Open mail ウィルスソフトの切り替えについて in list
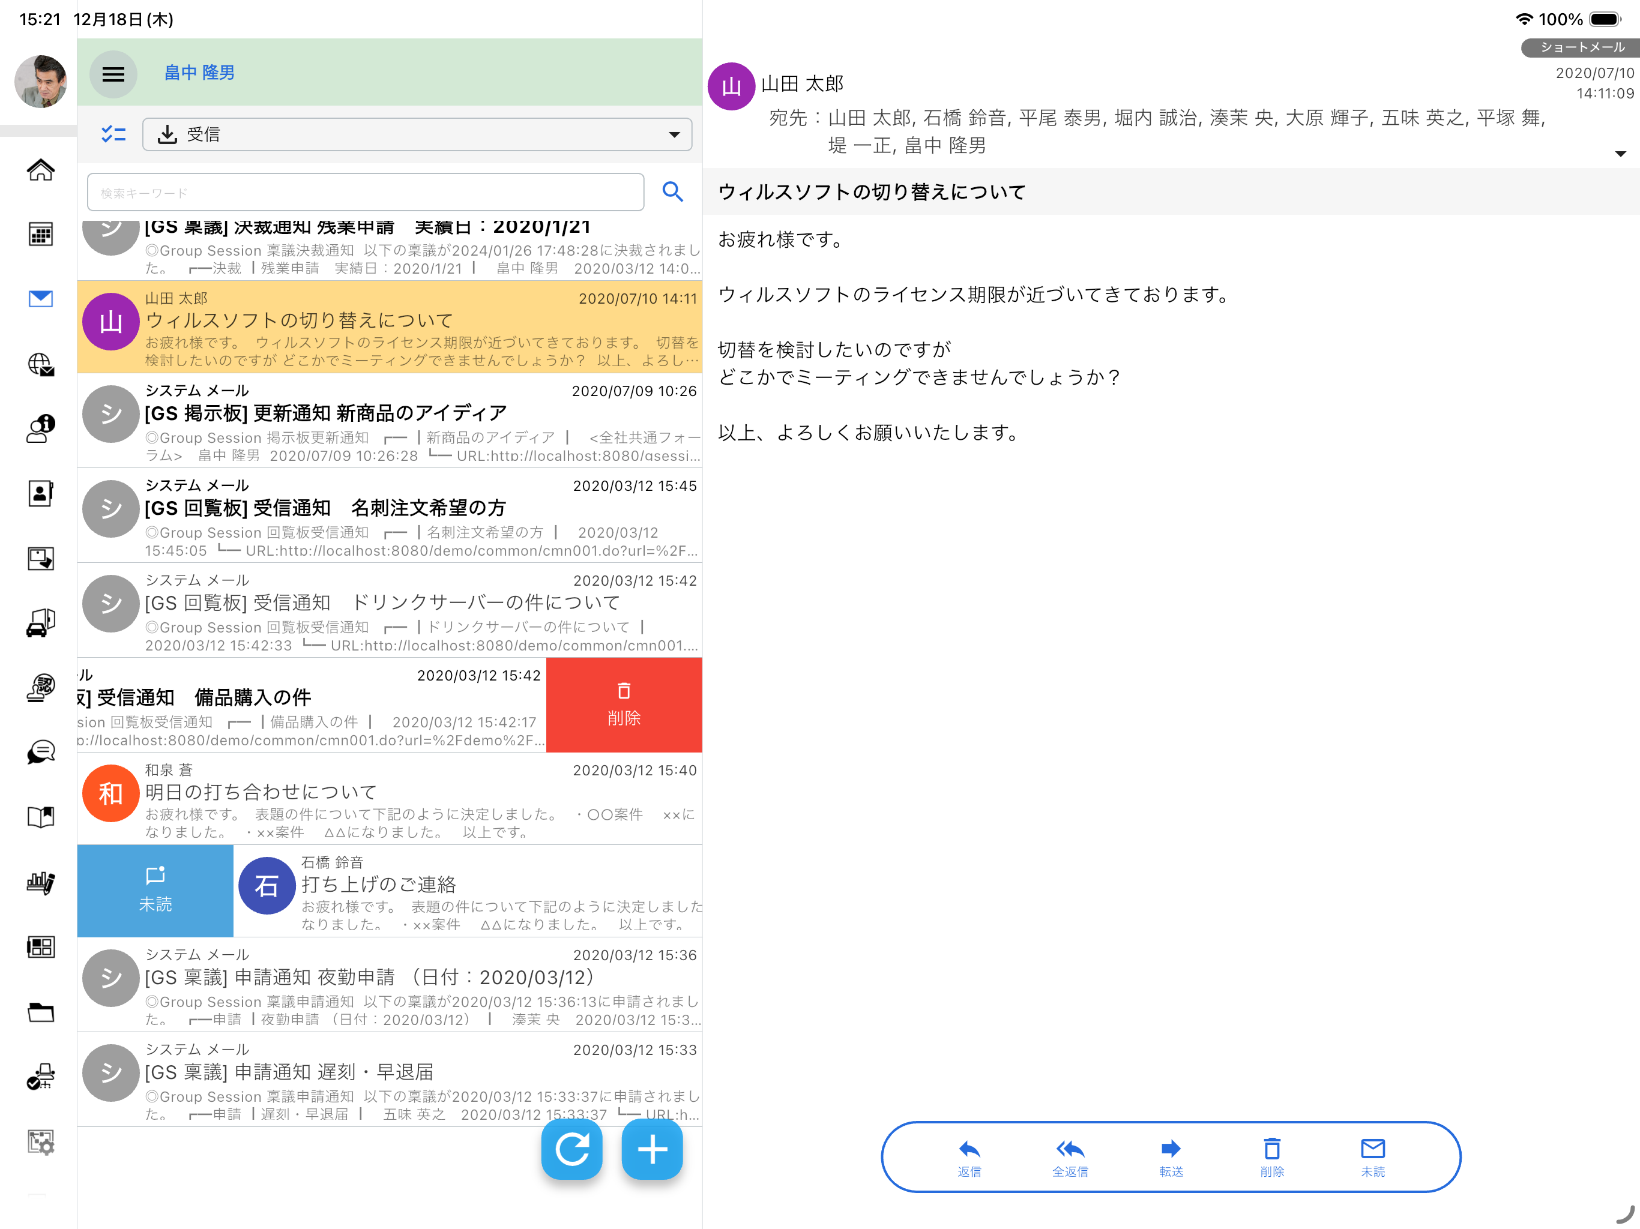The height and width of the screenshot is (1229, 1640). click(x=389, y=327)
